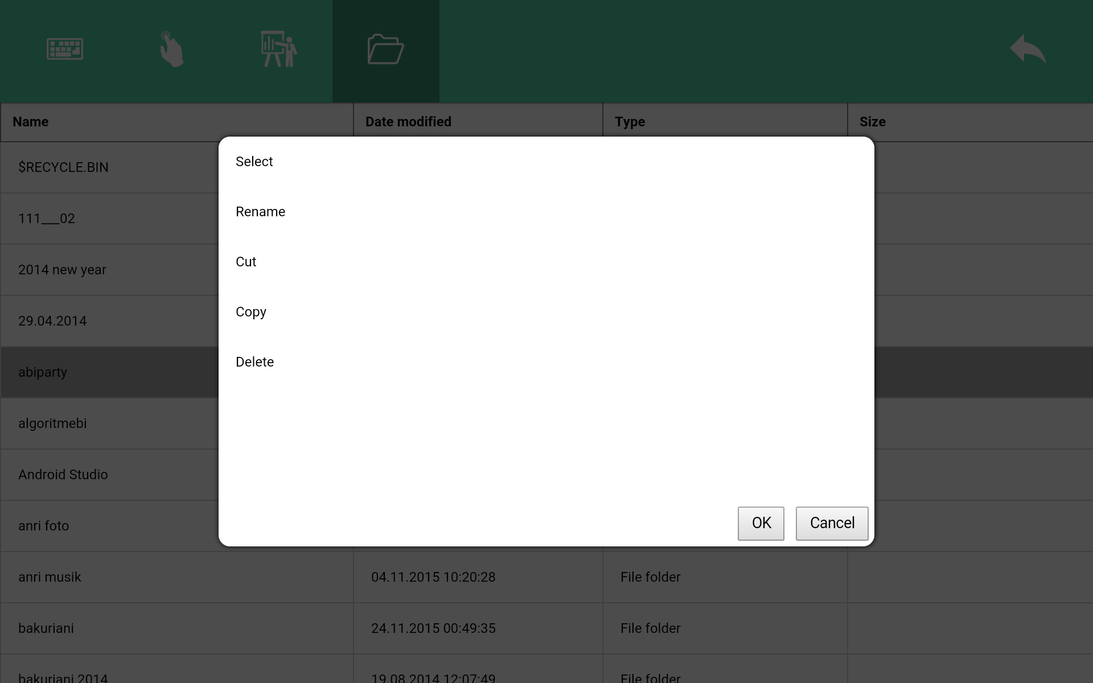The height and width of the screenshot is (683, 1093).
Task: Pick the Copy option
Action: (251, 312)
